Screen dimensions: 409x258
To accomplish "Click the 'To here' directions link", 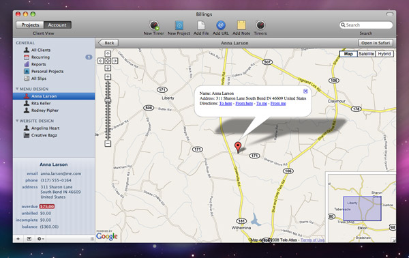I will [x=226, y=104].
